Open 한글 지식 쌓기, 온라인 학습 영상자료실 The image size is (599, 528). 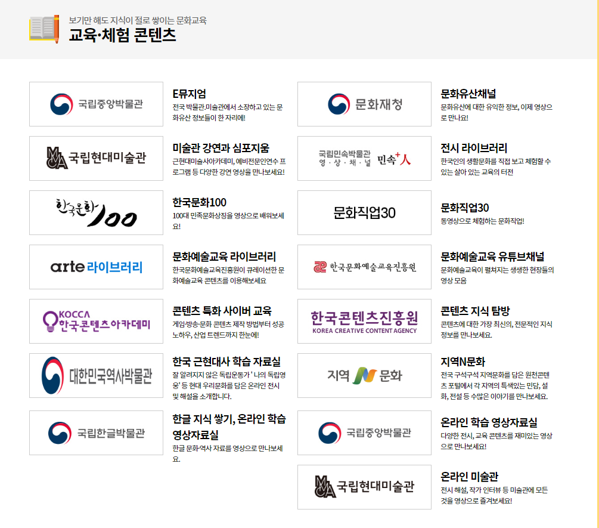click(229, 427)
